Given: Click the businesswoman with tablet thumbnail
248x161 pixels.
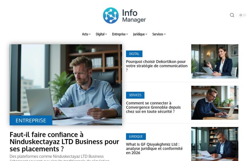Looking at the screenshot, I should coord(215,61).
